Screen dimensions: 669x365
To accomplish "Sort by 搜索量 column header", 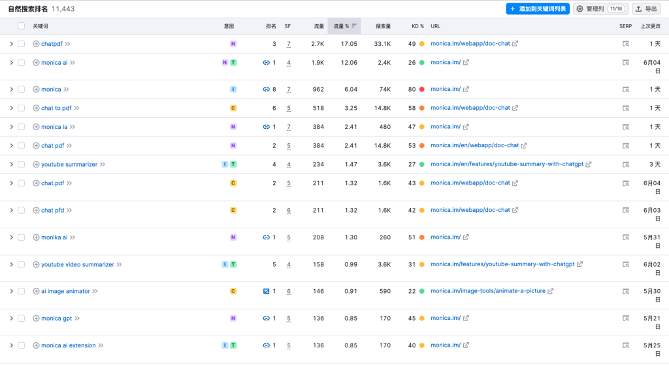I will point(383,26).
